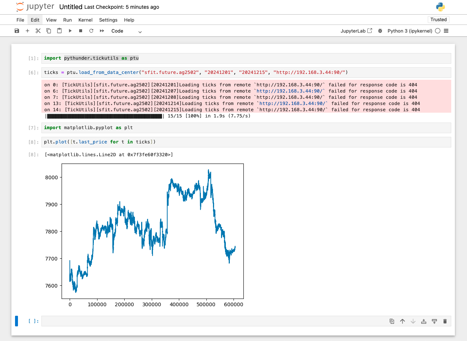Insert a cell above the active cell
This screenshot has width=467, height=341.
click(x=424, y=321)
